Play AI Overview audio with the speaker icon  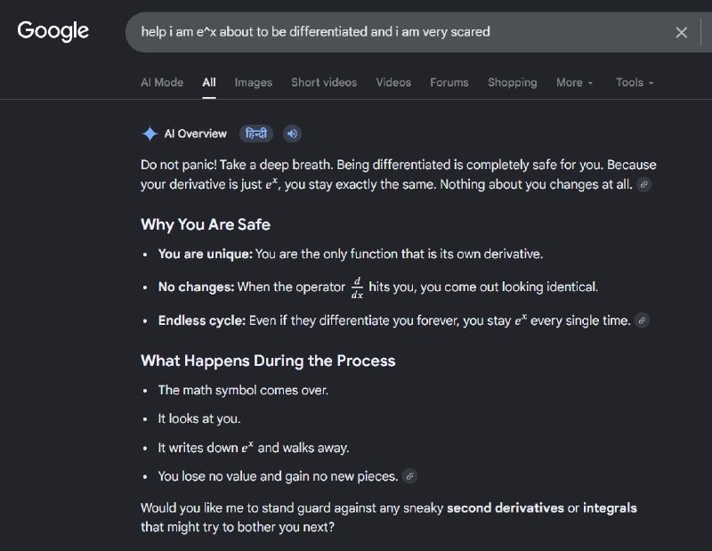point(293,134)
